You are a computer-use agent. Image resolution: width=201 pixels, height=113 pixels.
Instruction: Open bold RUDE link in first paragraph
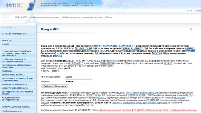(x=58, y=56)
